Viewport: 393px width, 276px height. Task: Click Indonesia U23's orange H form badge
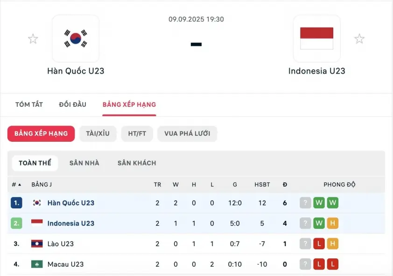pos(333,223)
